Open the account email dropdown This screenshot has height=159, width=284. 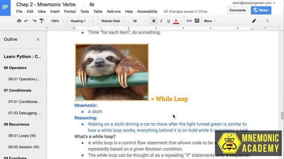coord(254,3)
